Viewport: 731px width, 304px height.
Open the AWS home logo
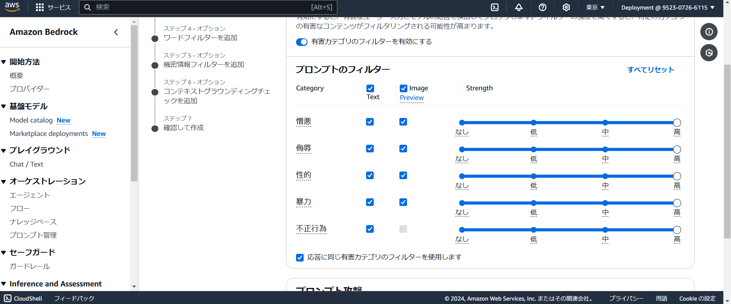pos(12,7)
